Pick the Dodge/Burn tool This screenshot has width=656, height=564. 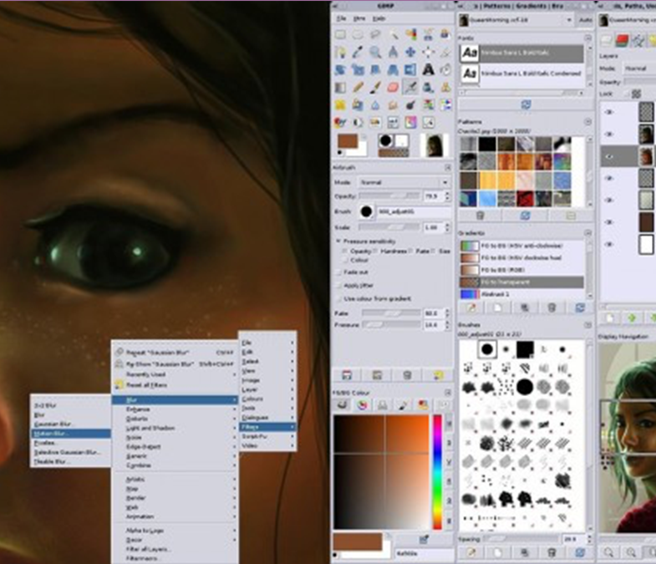(x=410, y=105)
